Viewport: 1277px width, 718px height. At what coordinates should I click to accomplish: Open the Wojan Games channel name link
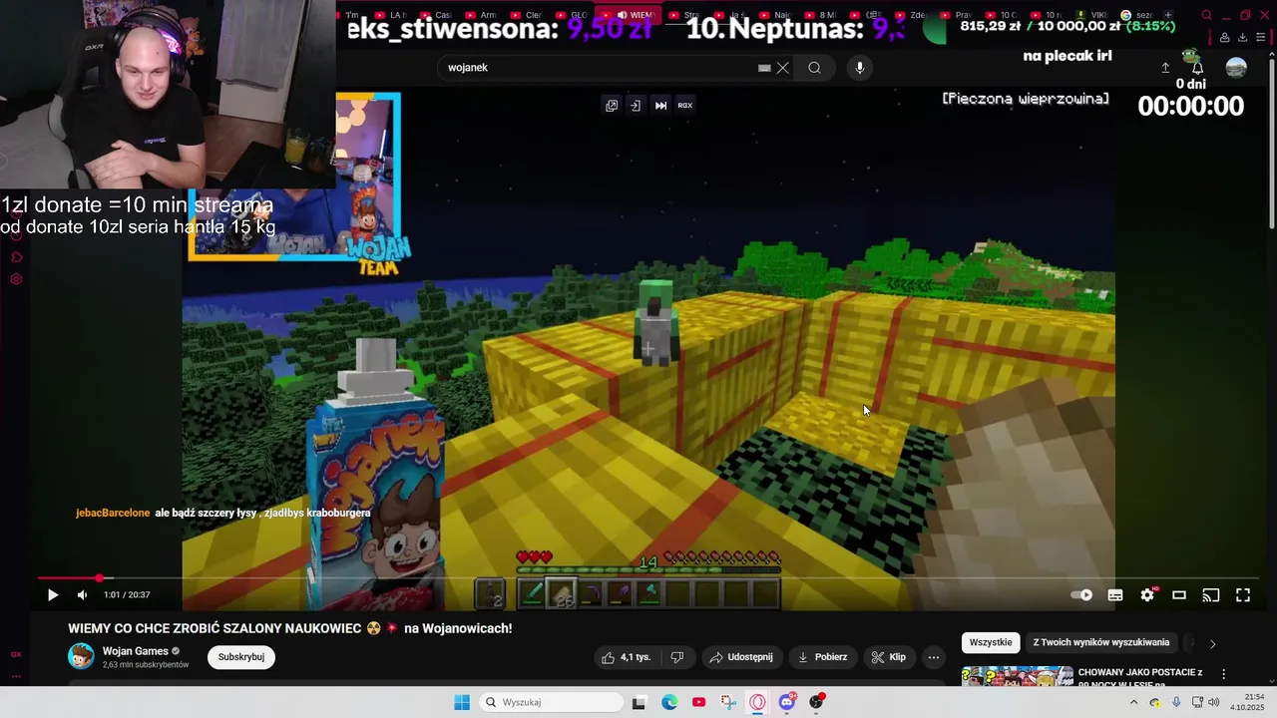(x=136, y=651)
